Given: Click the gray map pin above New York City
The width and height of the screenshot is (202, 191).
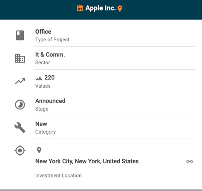Looking at the screenshot, I should click(x=39, y=150).
